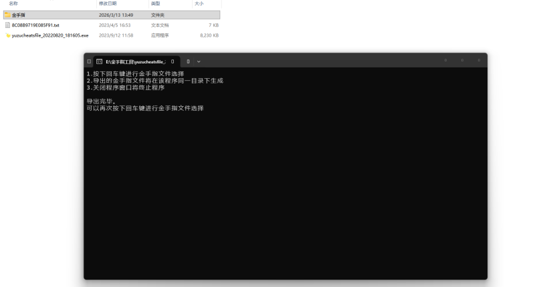Click the 文件夹 type cell
Viewport: 535px width, 287px height.
(x=158, y=15)
